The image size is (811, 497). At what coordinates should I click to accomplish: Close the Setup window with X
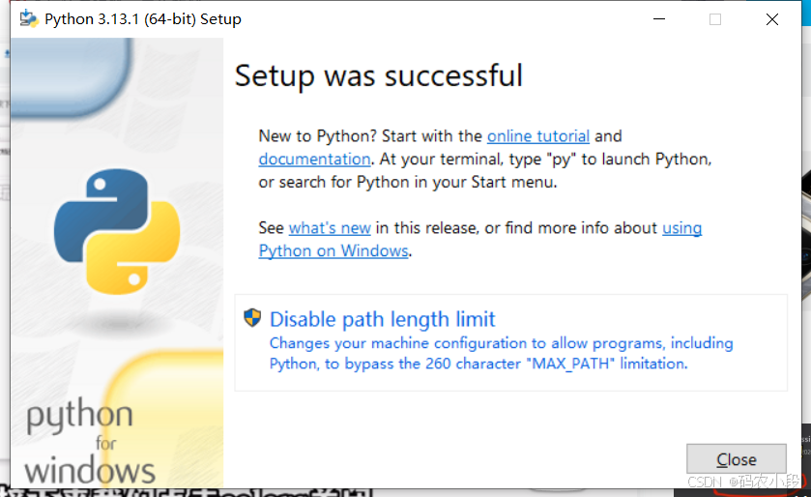pos(771,19)
